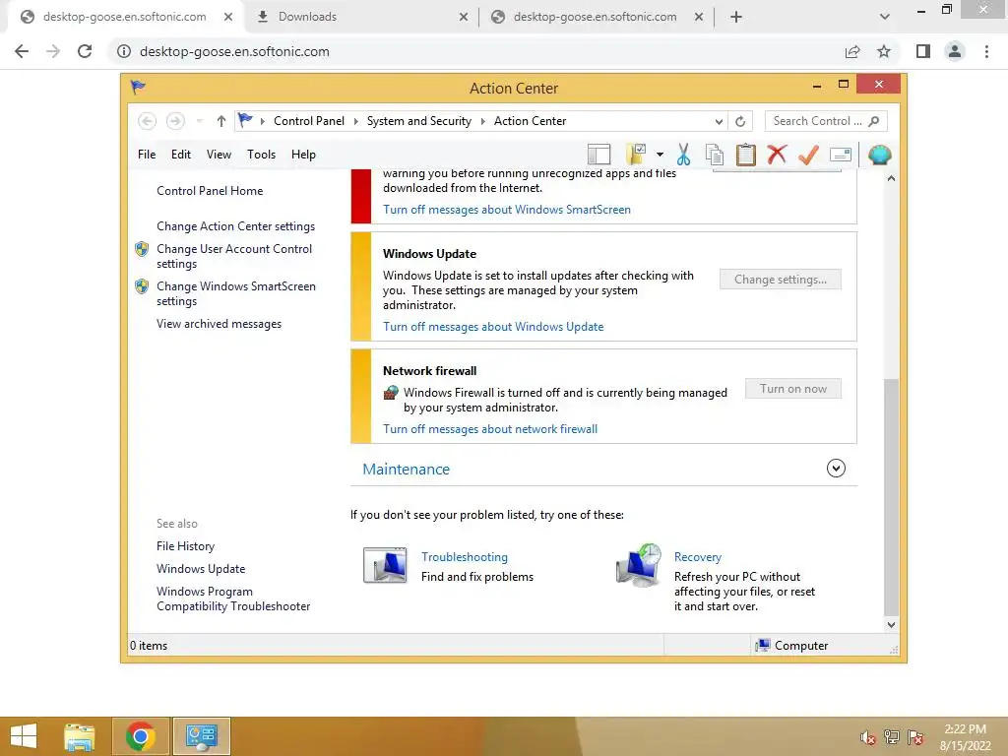Open the Edit menu

coord(181,155)
